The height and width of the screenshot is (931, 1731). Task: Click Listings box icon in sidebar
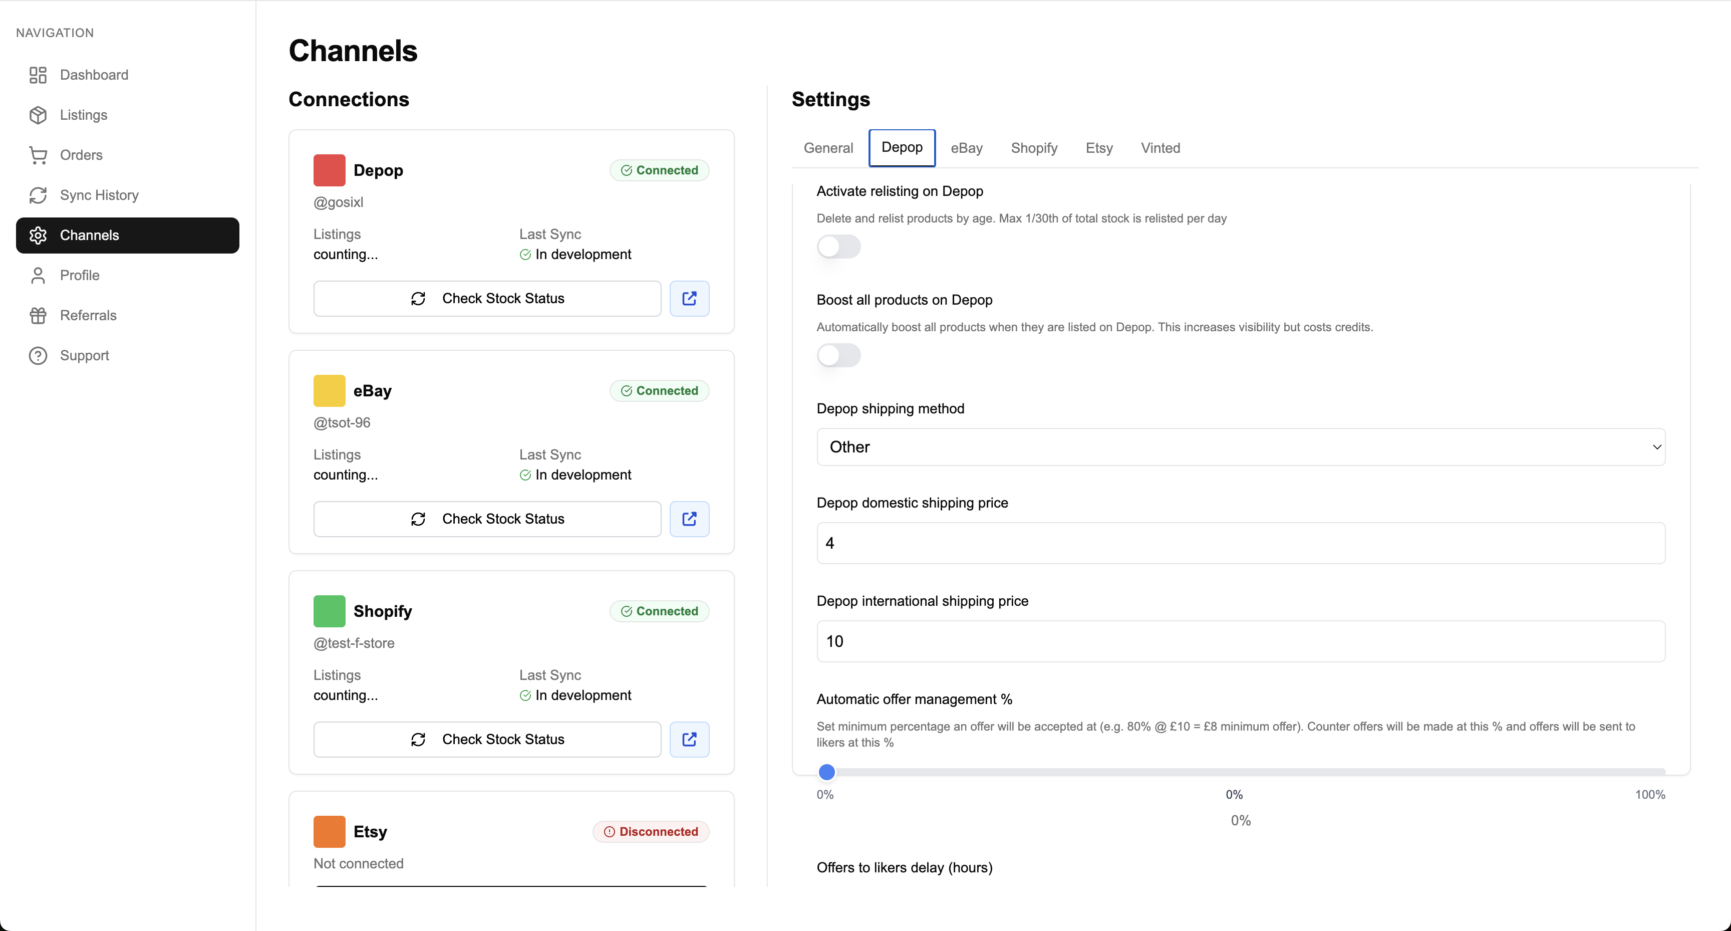click(38, 115)
